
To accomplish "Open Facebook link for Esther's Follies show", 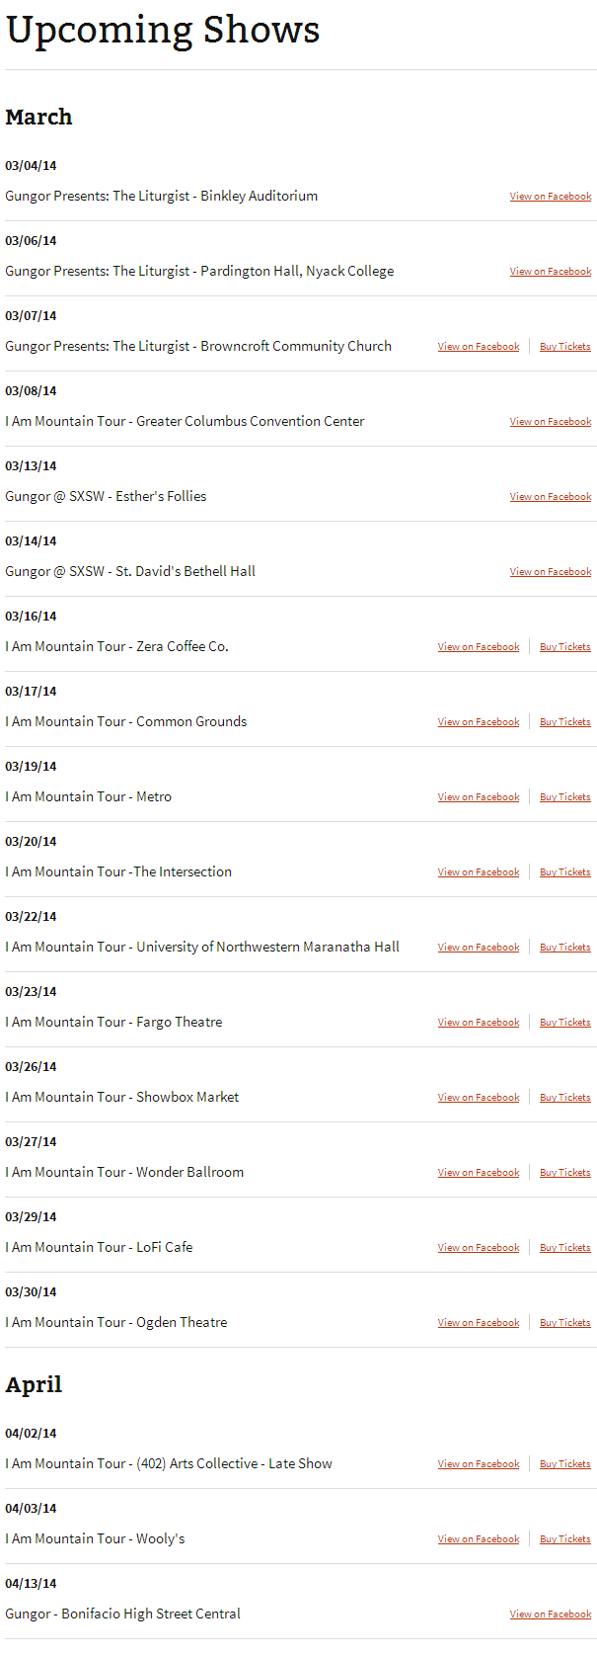I will (x=550, y=497).
